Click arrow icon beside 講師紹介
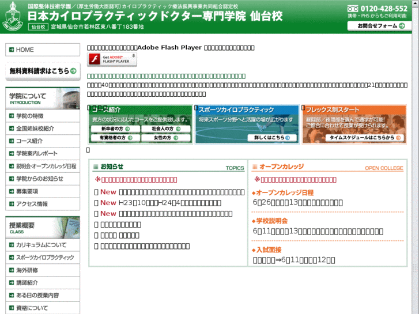 coord(12,283)
